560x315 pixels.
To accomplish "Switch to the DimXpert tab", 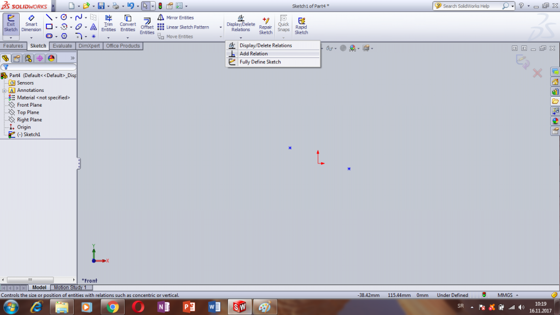I will pos(89,46).
